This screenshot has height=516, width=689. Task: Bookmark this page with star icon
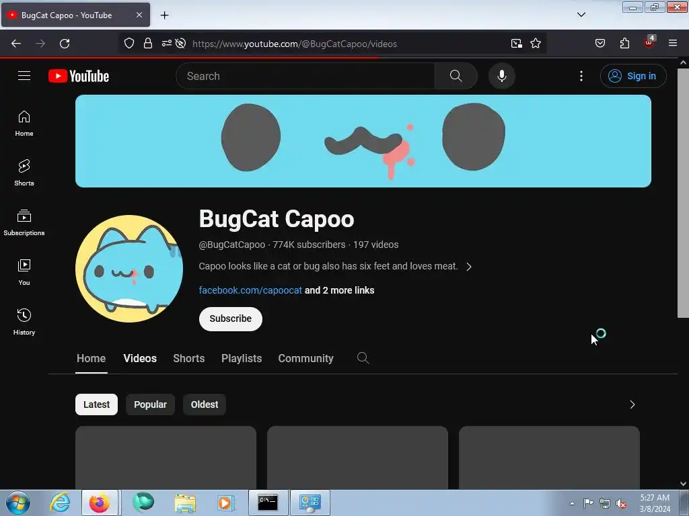(x=535, y=44)
